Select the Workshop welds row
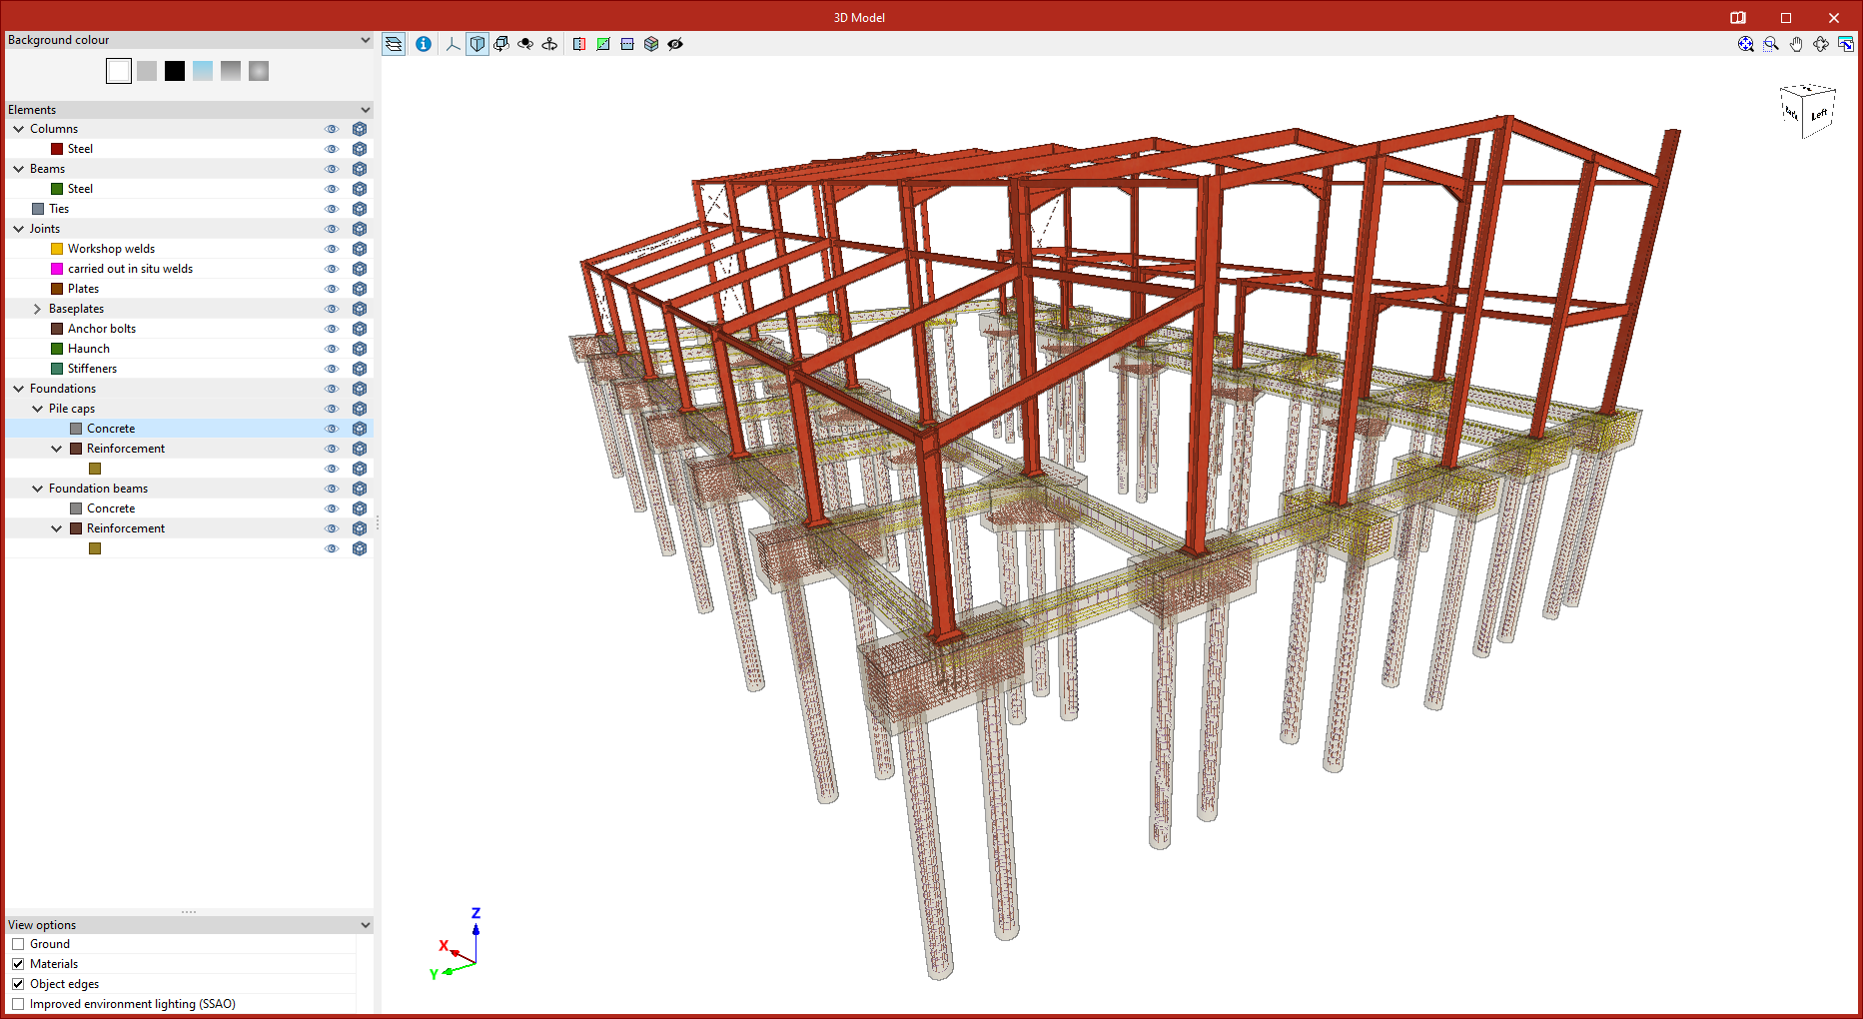 189,249
